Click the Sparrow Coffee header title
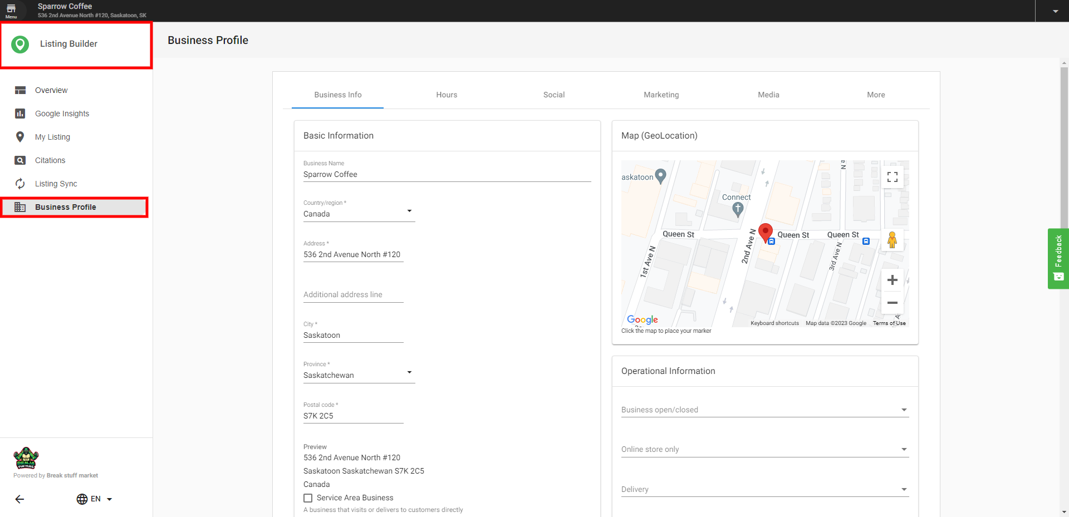1069x517 pixels. coord(65,6)
